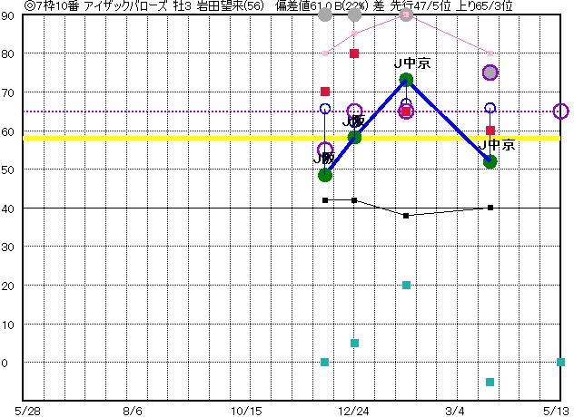Click the teal square at value 20
The width and height of the screenshot is (574, 417).
click(x=406, y=285)
